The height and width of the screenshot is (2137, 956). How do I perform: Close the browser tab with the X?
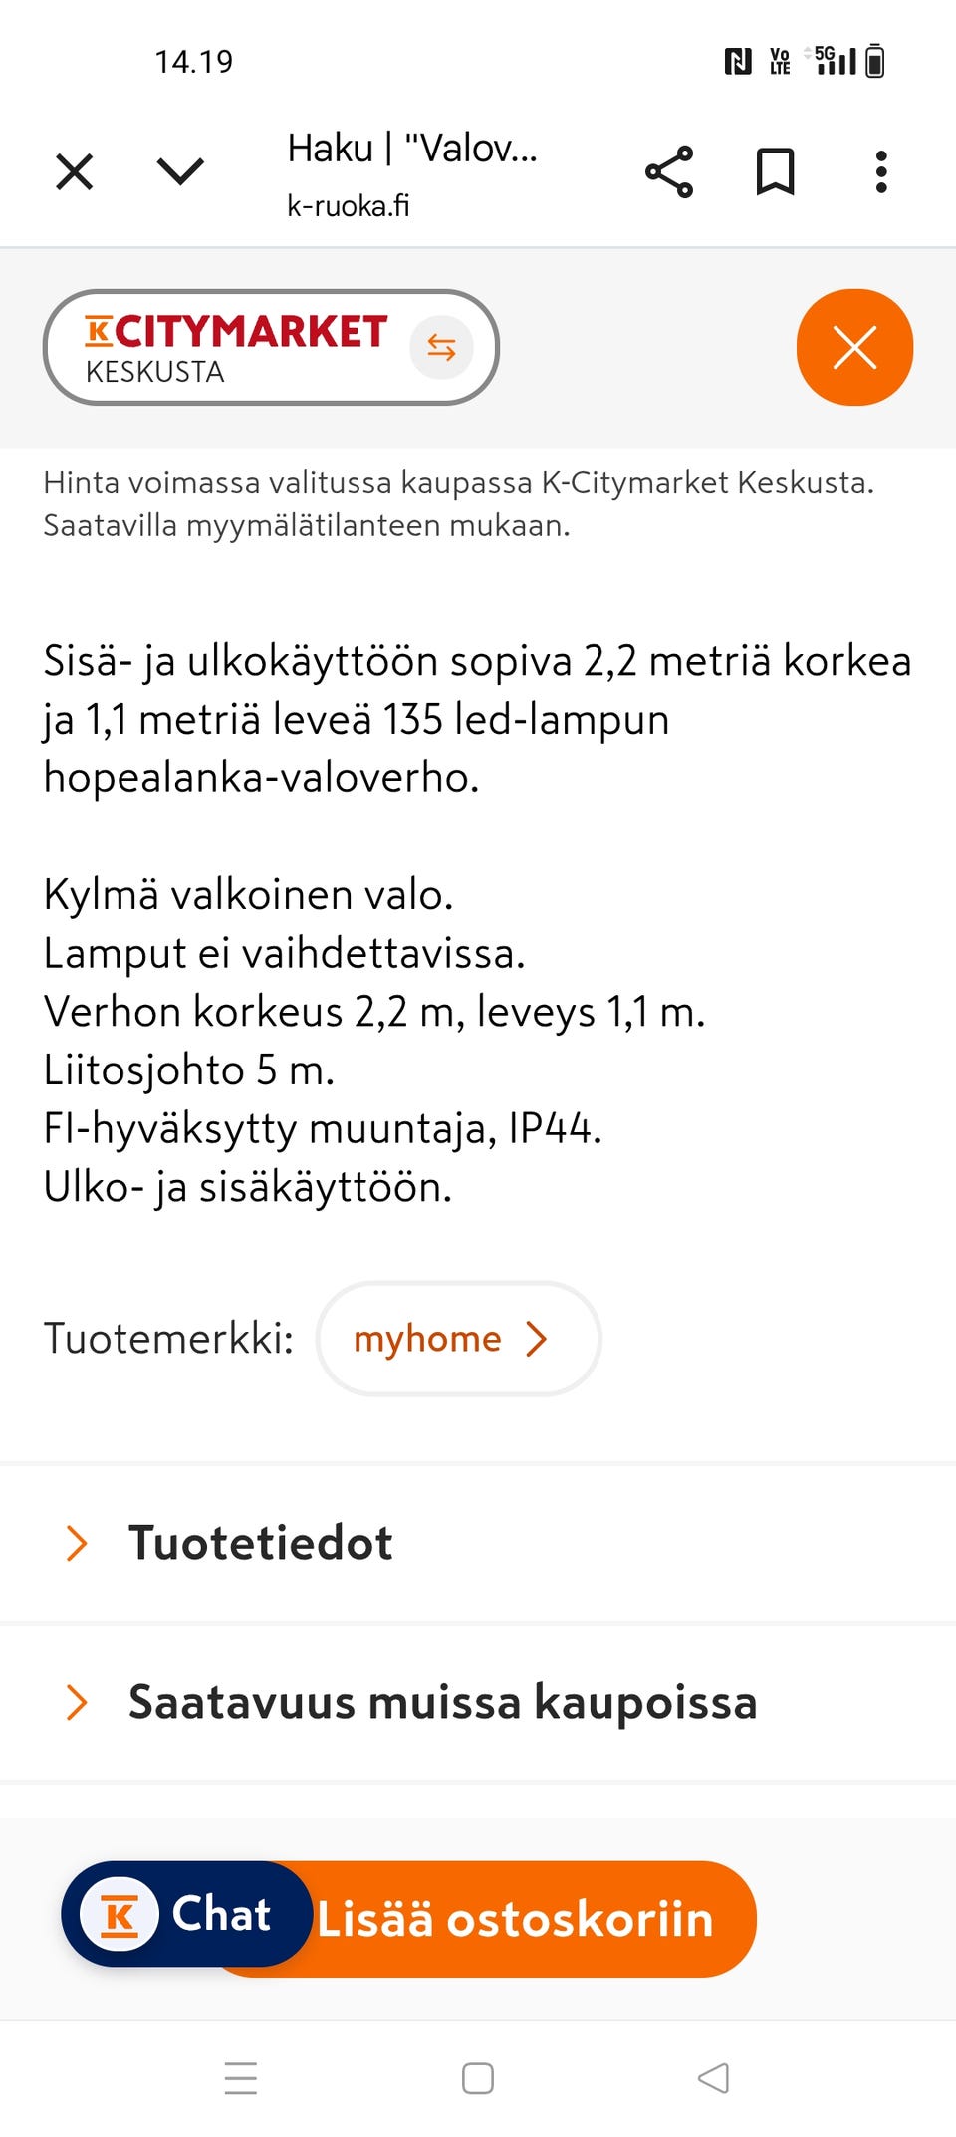tap(74, 170)
